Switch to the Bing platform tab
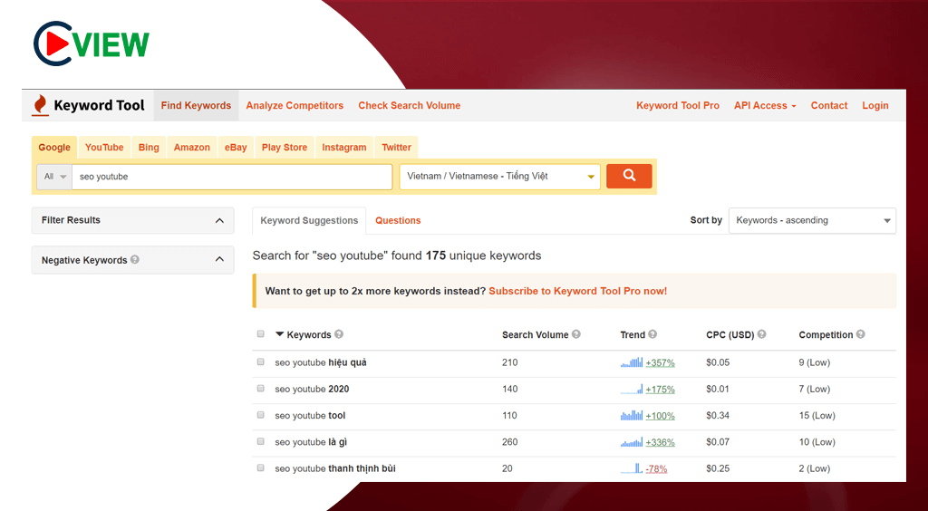 pos(149,148)
